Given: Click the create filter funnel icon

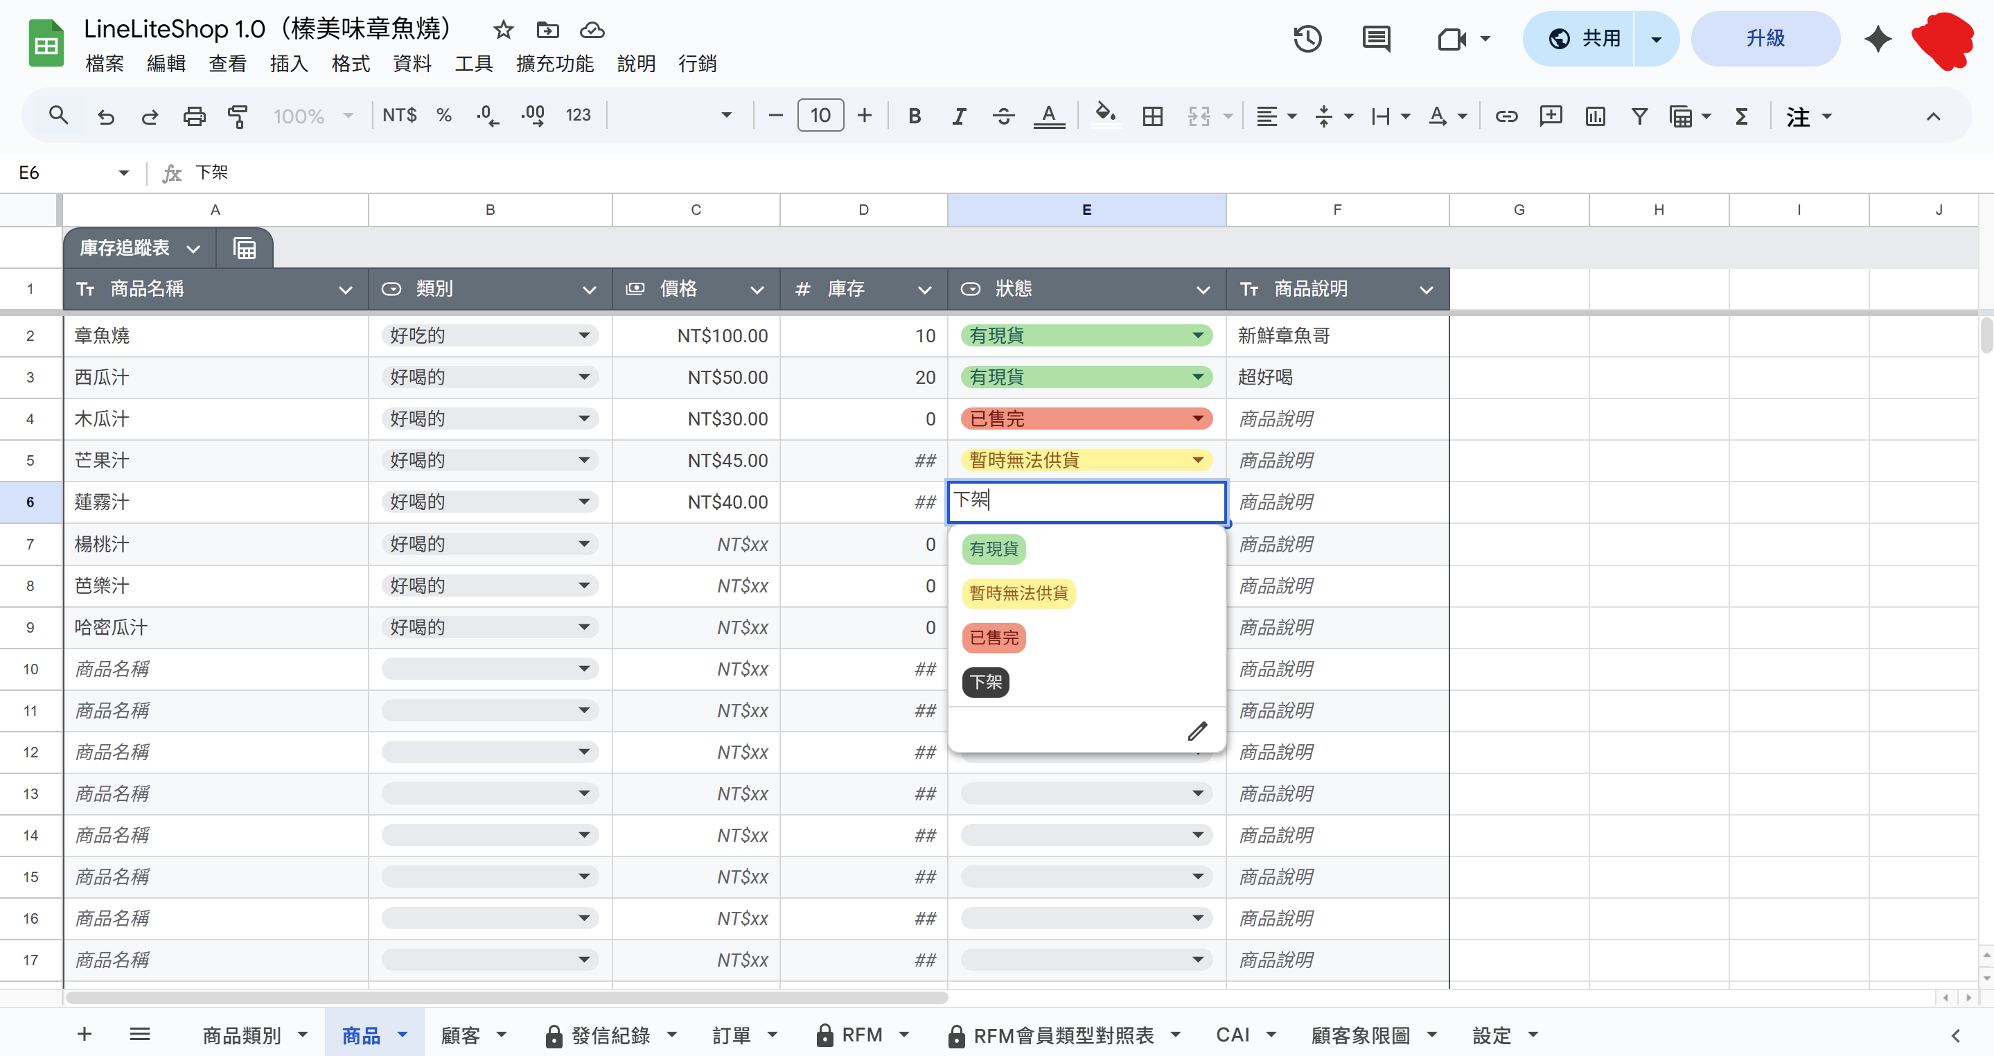Looking at the screenshot, I should click(1639, 116).
